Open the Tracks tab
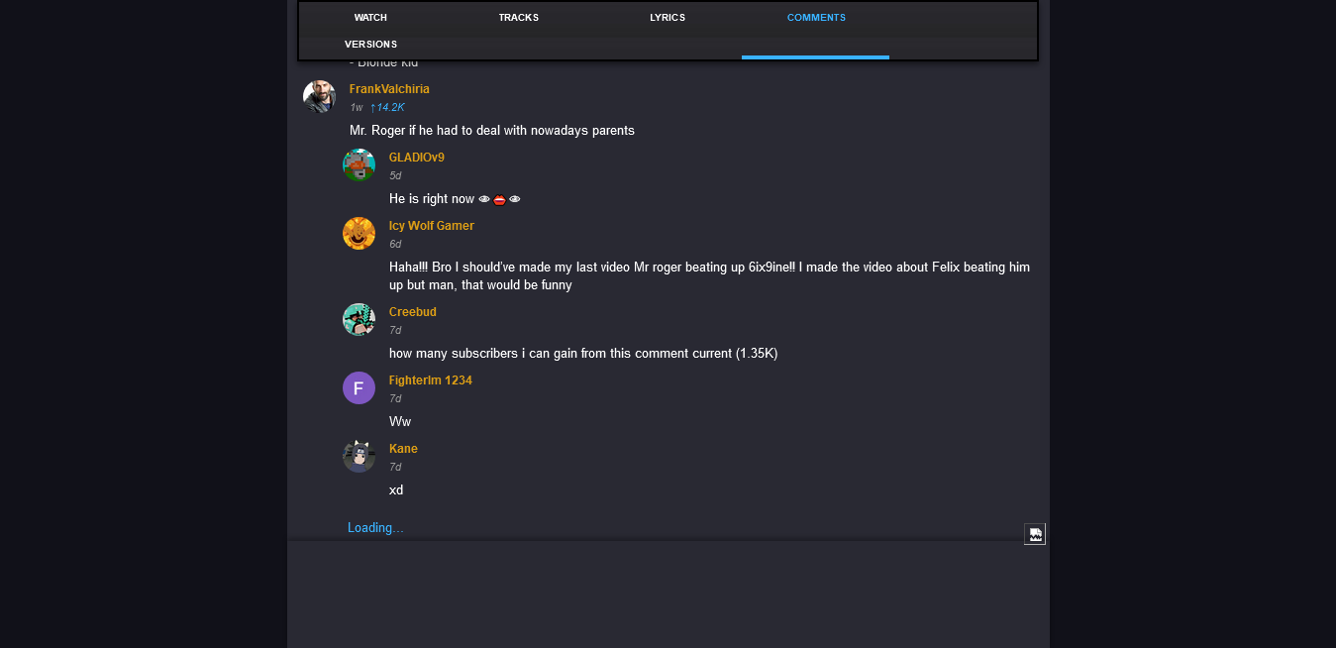 pos(519,18)
